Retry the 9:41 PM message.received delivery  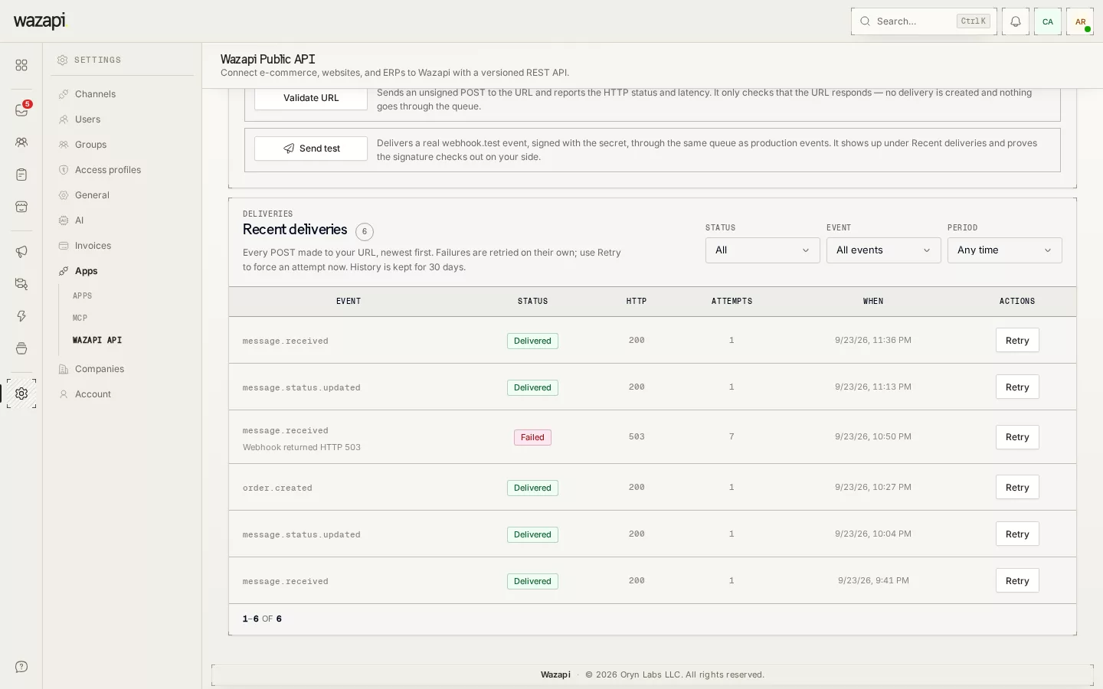point(1017,581)
